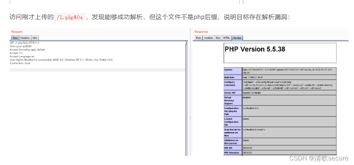Click the 'Host: your-ip:8080' header line
354x165 pixels.
pyautogui.click(x=21, y=46)
